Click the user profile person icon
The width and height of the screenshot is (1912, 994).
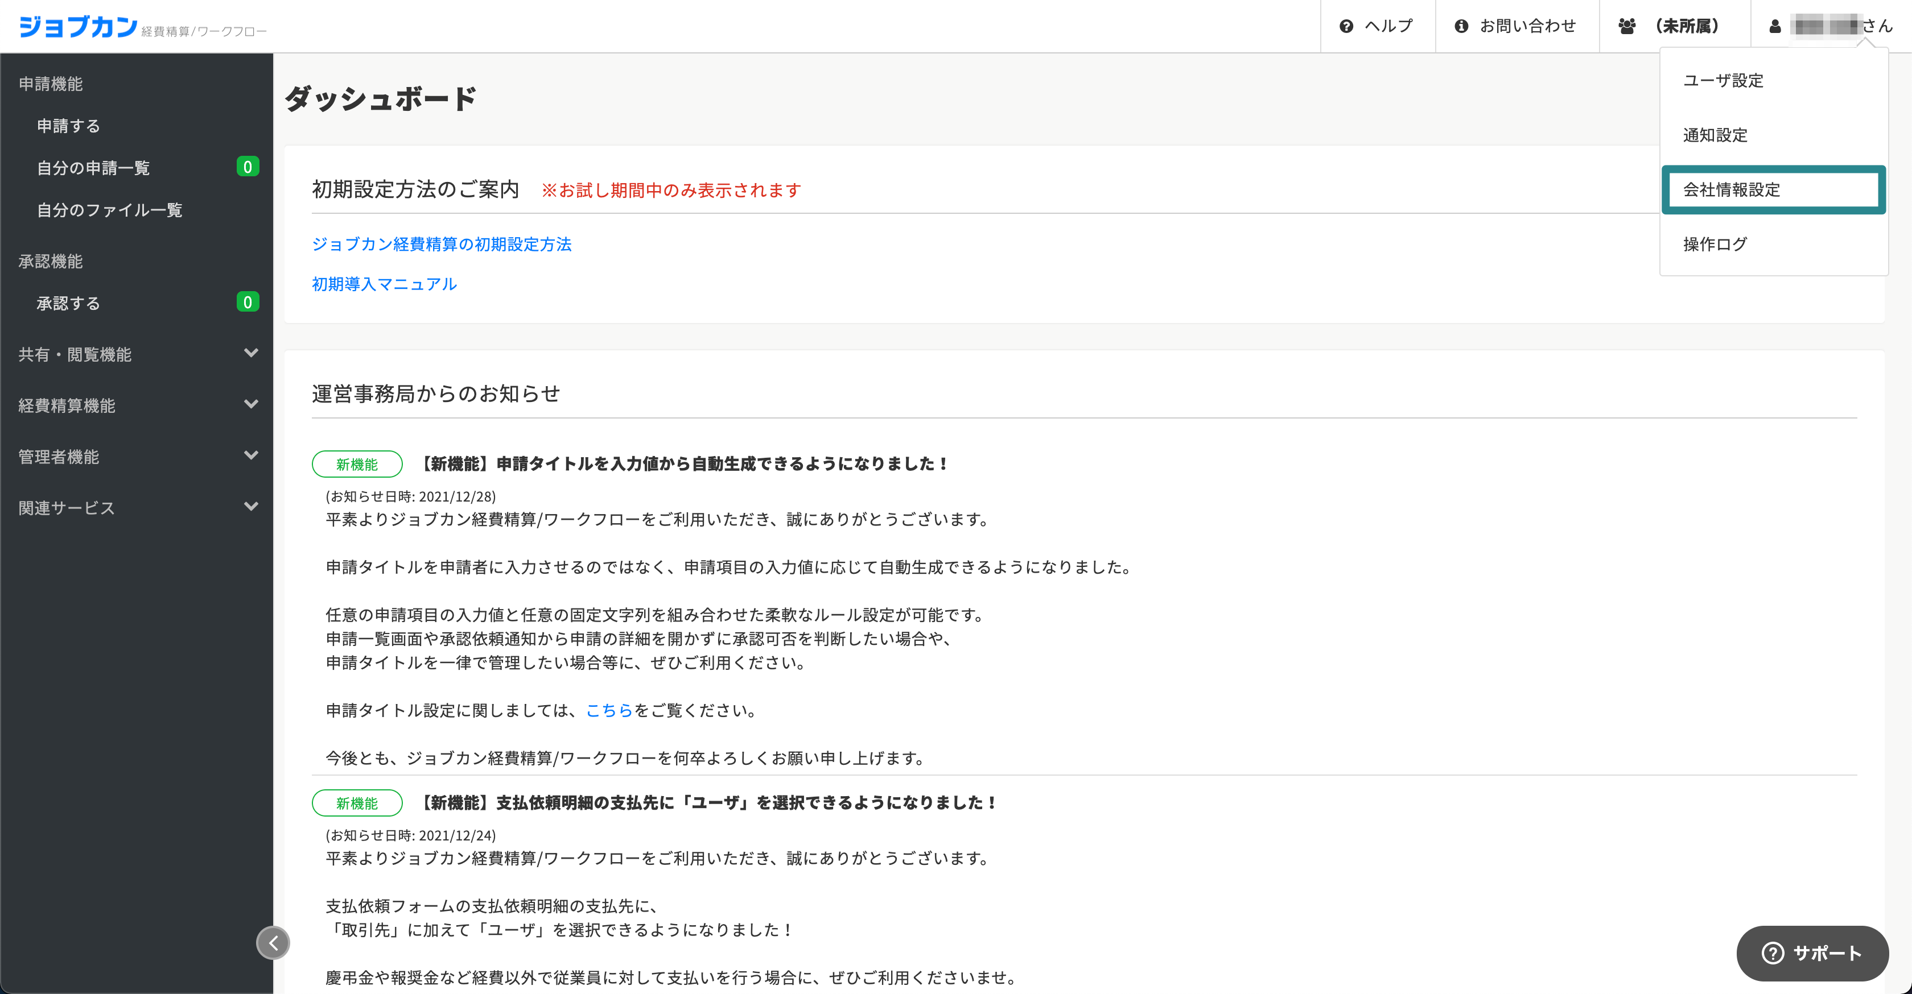1775,27
